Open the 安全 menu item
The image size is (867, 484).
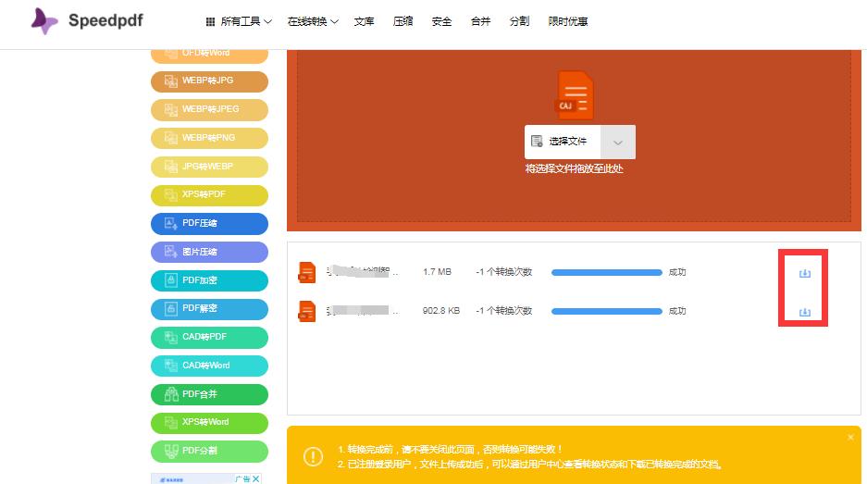[x=441, y=21]
